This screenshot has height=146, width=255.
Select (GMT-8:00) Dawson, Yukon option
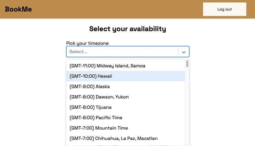tap(126, 97)
